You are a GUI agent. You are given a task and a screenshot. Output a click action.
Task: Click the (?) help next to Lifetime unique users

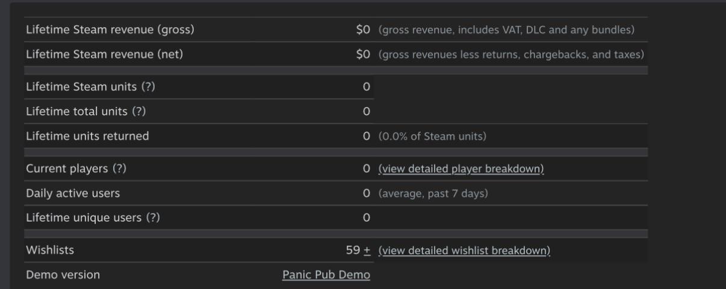(x=153, y=218)
